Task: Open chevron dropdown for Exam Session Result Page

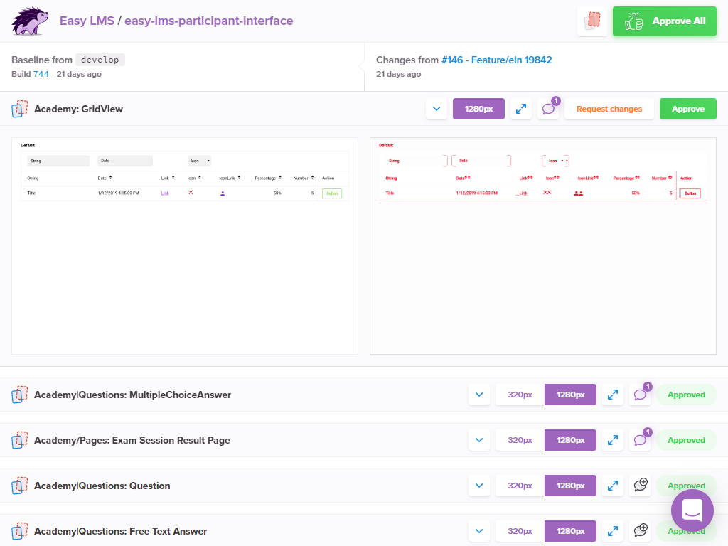Action: (x=479, y=440)
